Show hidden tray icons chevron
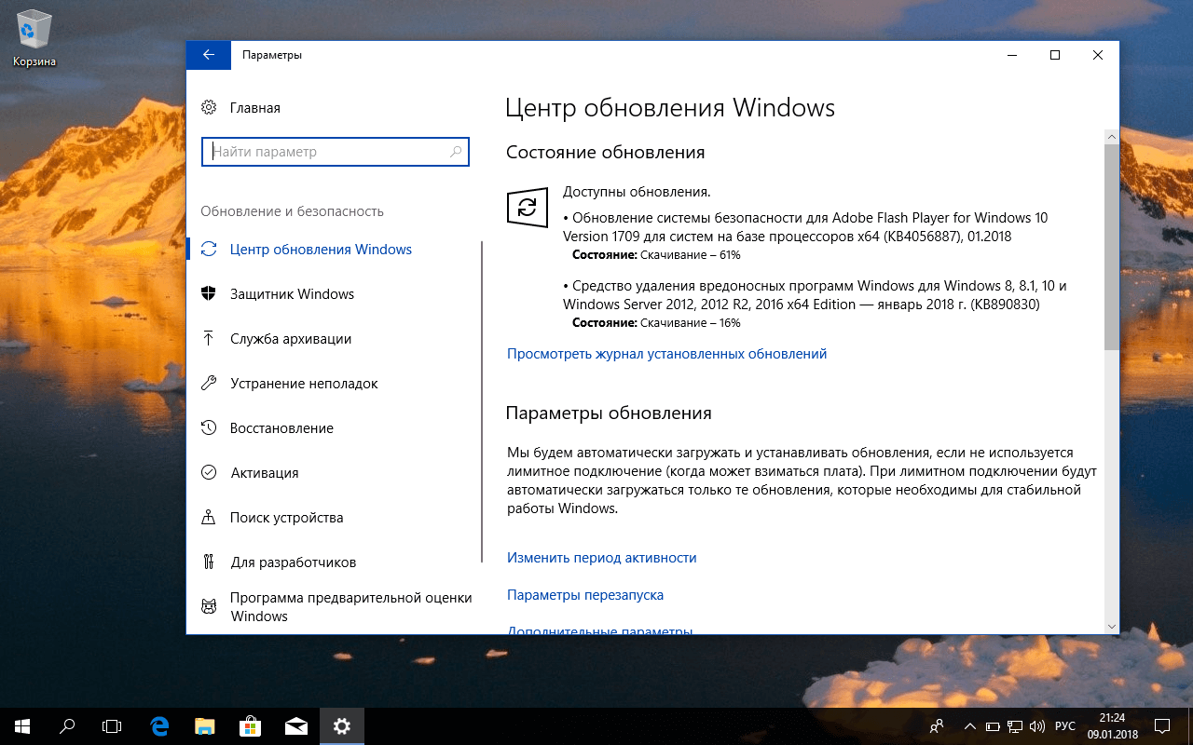The width and height of the screenshot is (1193, 745). pyautogui.click(x=970, y=725)
